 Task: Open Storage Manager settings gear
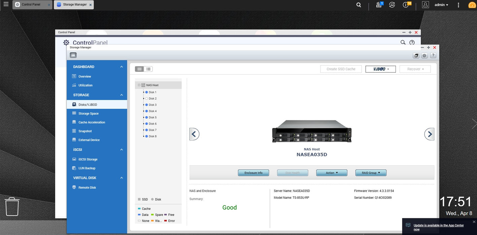click(x=424, y=55)
